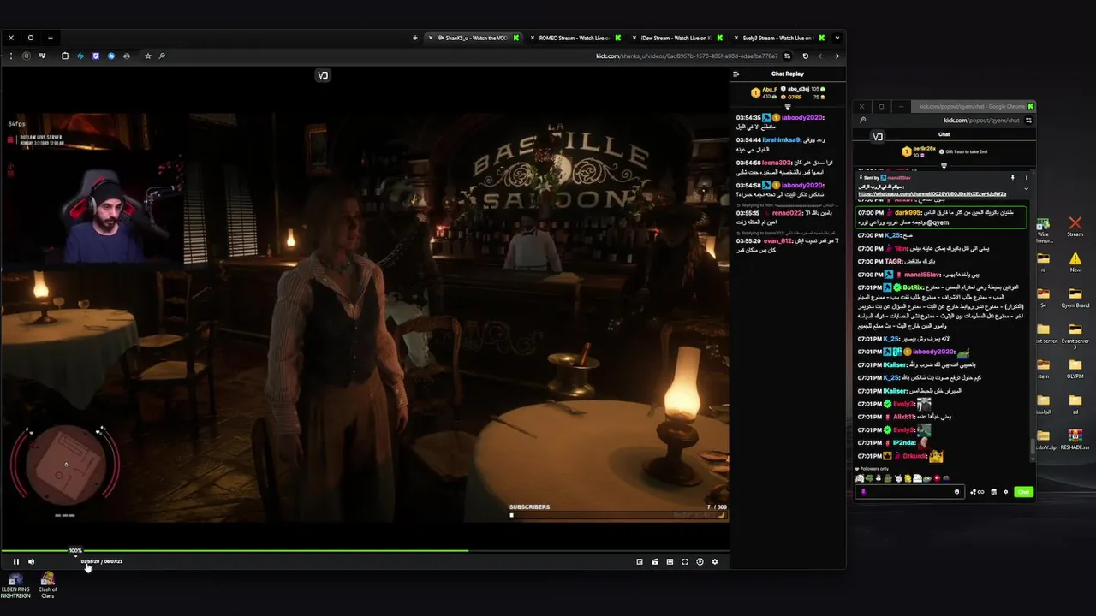This screenshot has height=616, width=1096.
Task: Open the video player settings gear
Action: (x=715, y=561)
